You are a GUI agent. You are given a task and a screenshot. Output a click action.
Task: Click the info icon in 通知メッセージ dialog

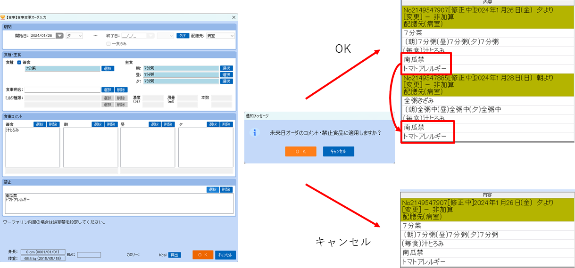point(255,132)
